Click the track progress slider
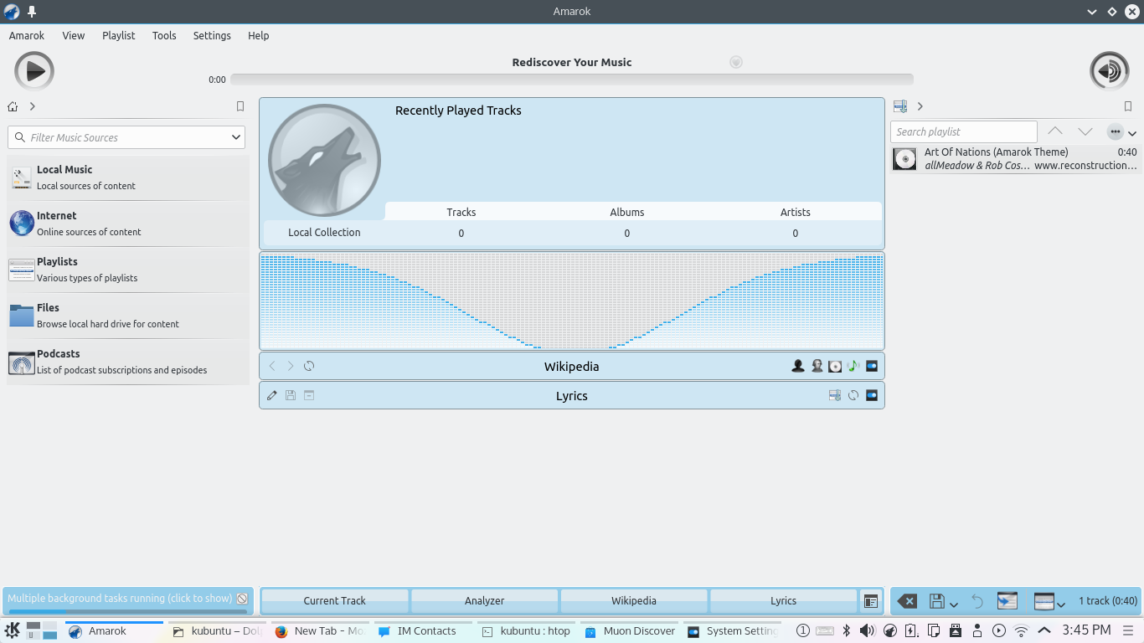 click(x=572, y=80)
